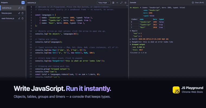Click the yellow JS logo badge
Image resolution: width=206 pixels, height=108 pixels.
(x=176, y=90)
